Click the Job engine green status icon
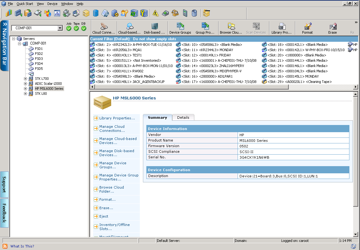360x250 pixels. (x=69, y=28)
